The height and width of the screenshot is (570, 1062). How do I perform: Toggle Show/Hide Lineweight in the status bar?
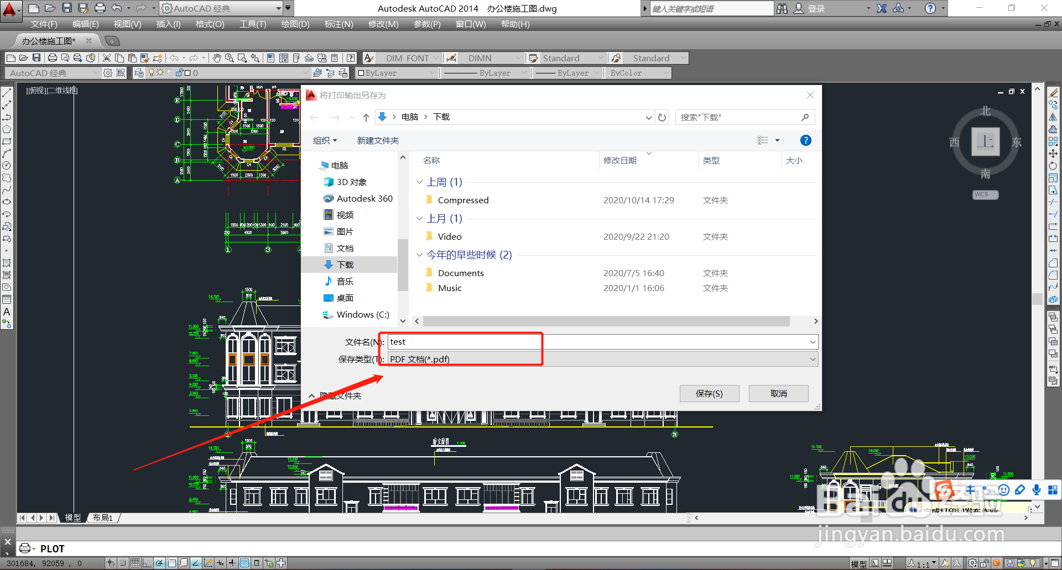pos(232,563)
